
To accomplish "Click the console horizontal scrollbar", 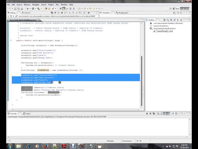I will click(98, 137).
